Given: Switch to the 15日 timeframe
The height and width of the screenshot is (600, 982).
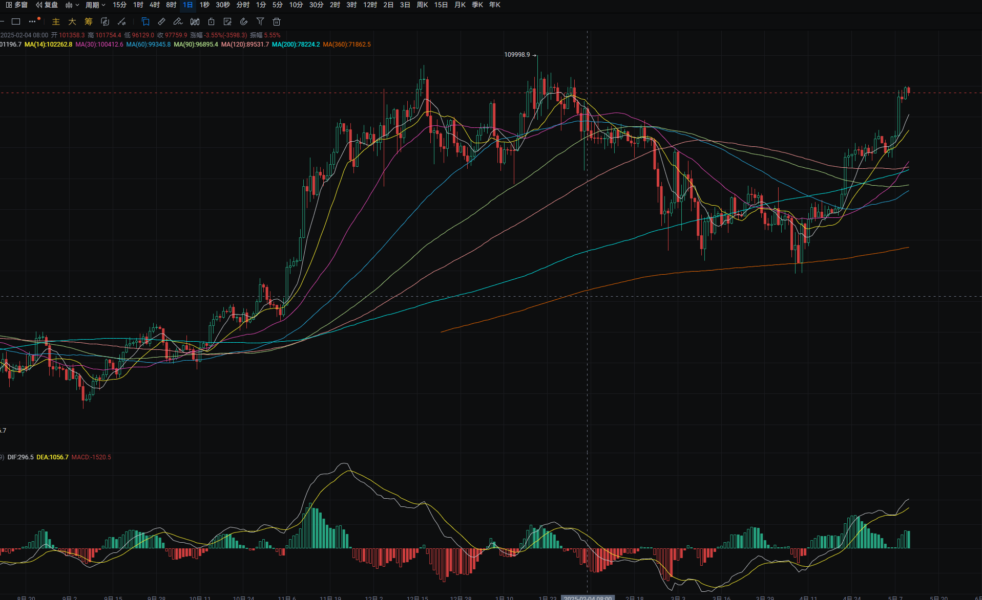Looking at the screenshot, I should tap(441, 5).
